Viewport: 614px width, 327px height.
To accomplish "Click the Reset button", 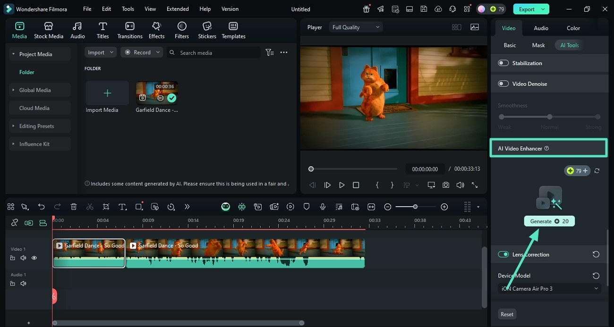I will pos(507,314).
